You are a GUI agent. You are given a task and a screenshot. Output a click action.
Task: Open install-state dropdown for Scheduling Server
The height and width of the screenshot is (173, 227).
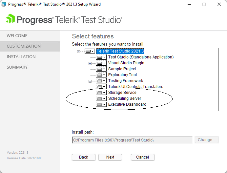click(101, 98)
